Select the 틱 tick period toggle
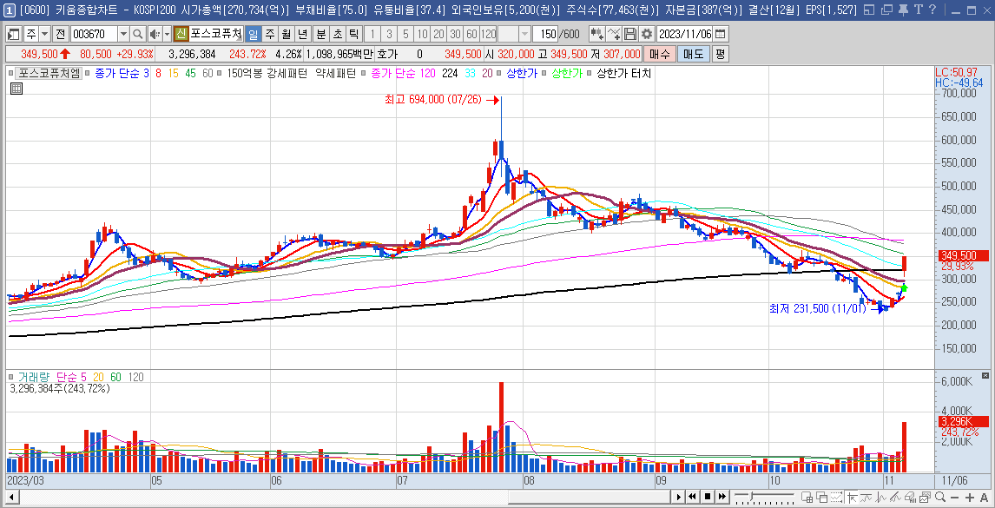This screenshot has height=508, width=995. coord(353,34)
